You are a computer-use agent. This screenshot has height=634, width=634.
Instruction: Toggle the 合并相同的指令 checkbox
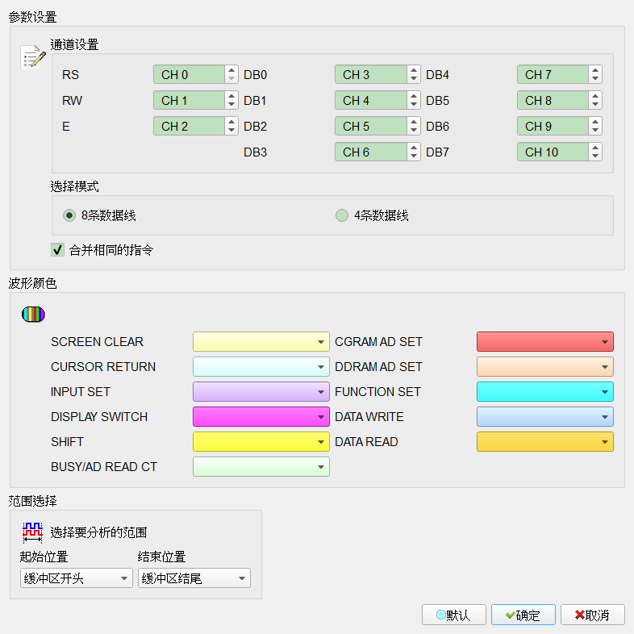[57, 249]
